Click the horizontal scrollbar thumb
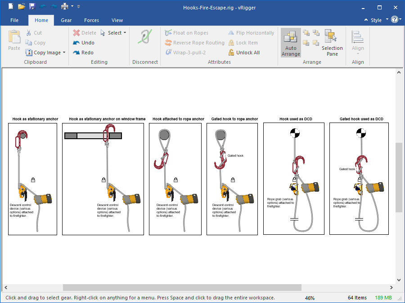Screen dimensions: 405x303 tap(182, 287)
